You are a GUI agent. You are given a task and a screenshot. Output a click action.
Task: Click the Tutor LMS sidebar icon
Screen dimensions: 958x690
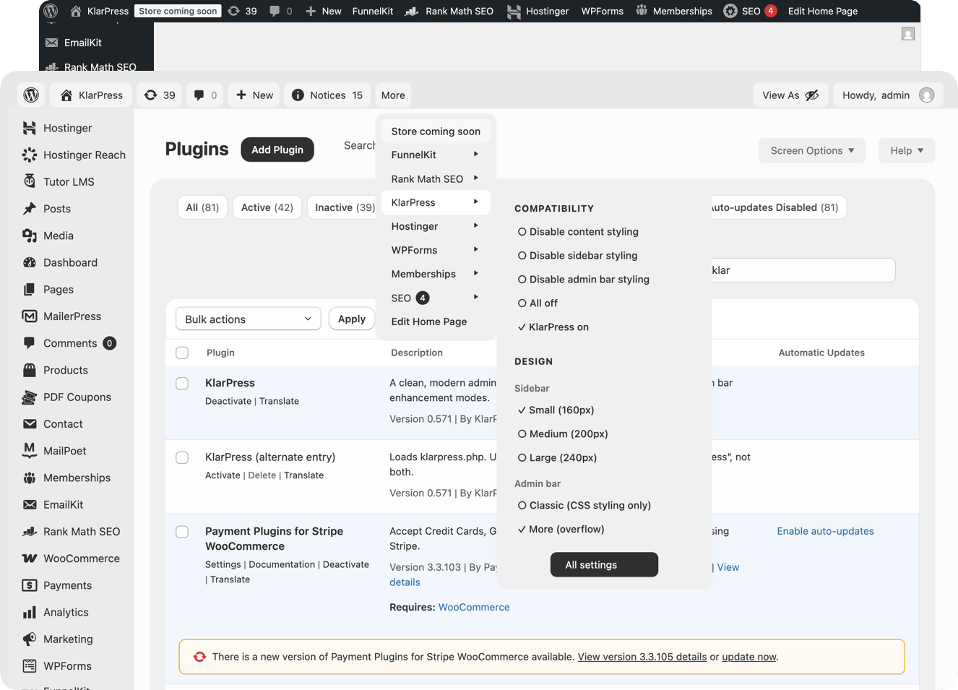click(x=30, y=181)
